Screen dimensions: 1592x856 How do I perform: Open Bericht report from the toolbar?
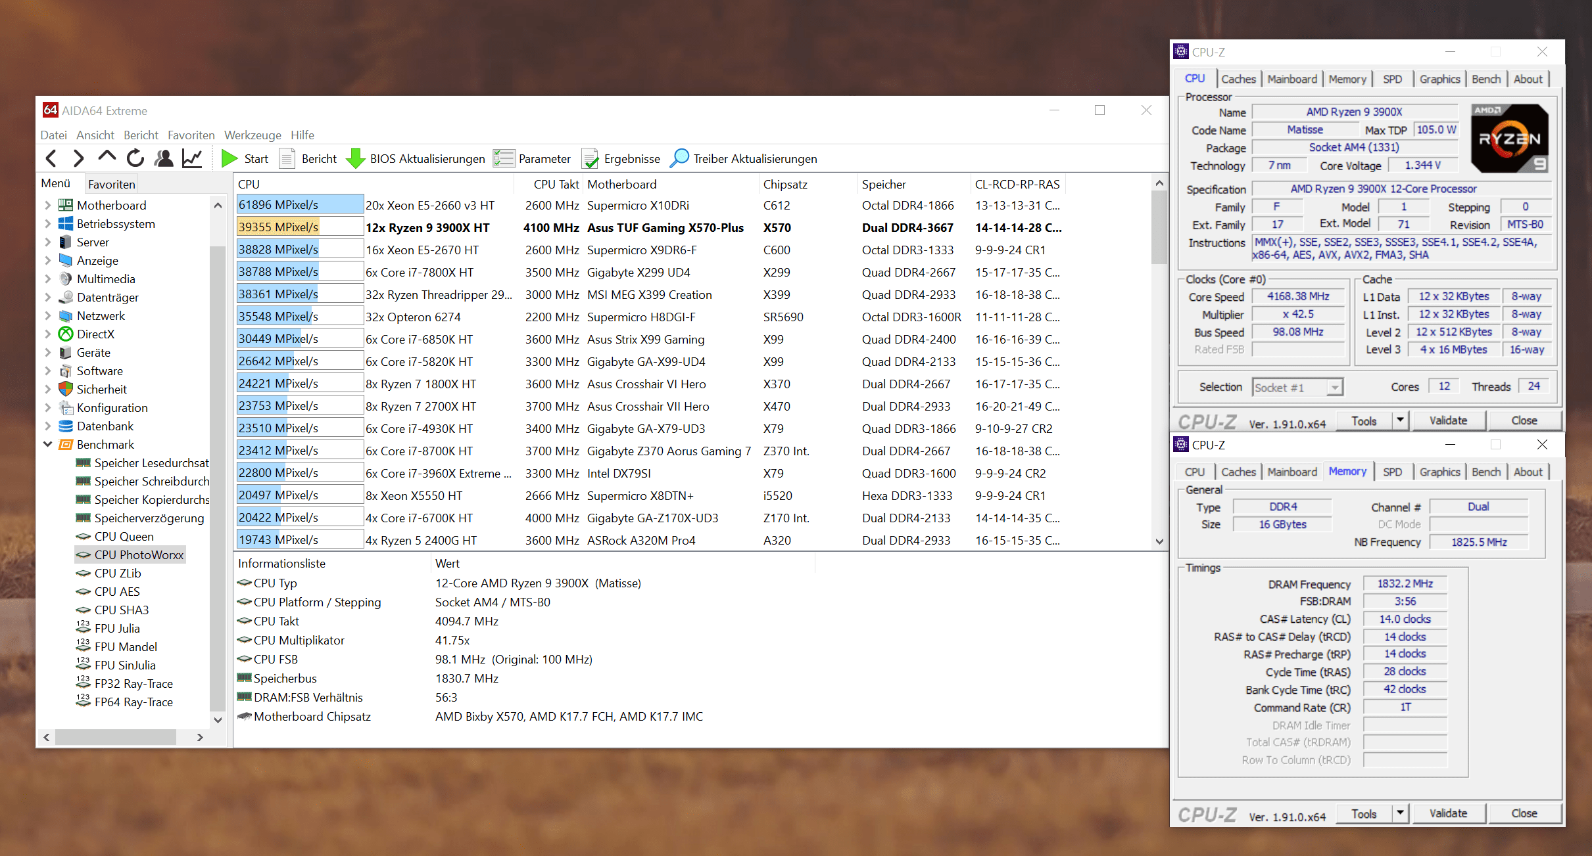[308, 158]
